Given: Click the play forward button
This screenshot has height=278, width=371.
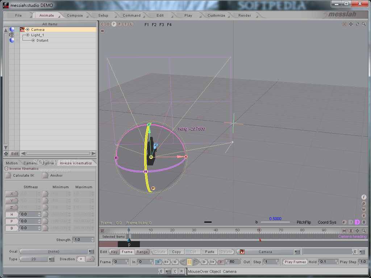Looking at the screenshot, I should [196, 262].
